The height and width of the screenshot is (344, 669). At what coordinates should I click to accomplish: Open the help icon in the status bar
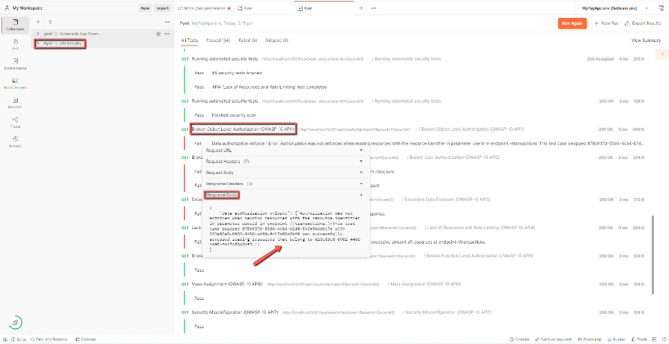point(663,340)
